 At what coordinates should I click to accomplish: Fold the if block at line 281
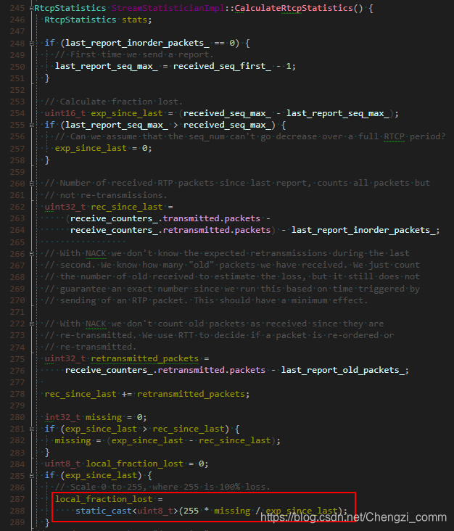30,429
